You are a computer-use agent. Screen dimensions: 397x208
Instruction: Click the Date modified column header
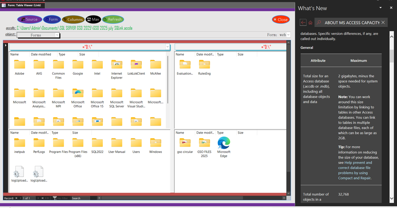(x=41, y=54)
